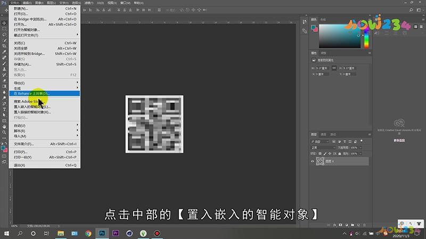Switch to the Channels (通道) tab
Image resolution: width=426 pixels, height=239 pixels.
click(323, 134)
